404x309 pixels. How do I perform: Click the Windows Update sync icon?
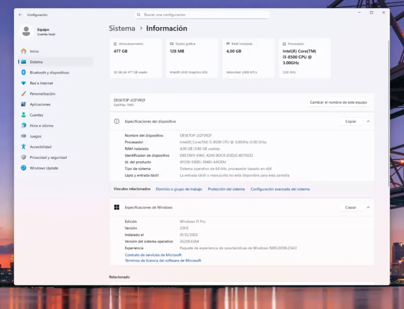point(24,168)
